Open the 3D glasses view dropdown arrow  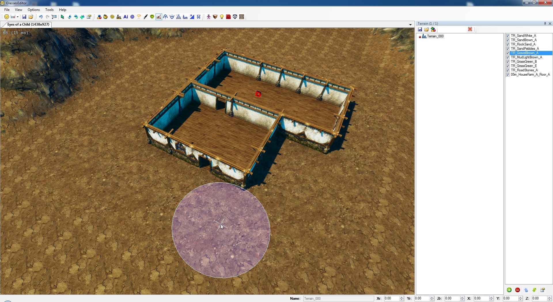[18, 17]
